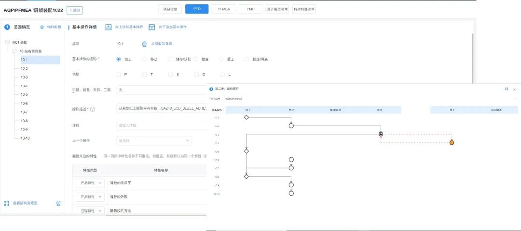521x231 pixels.
Task: Select tree item 10-3
Action: 24,77
